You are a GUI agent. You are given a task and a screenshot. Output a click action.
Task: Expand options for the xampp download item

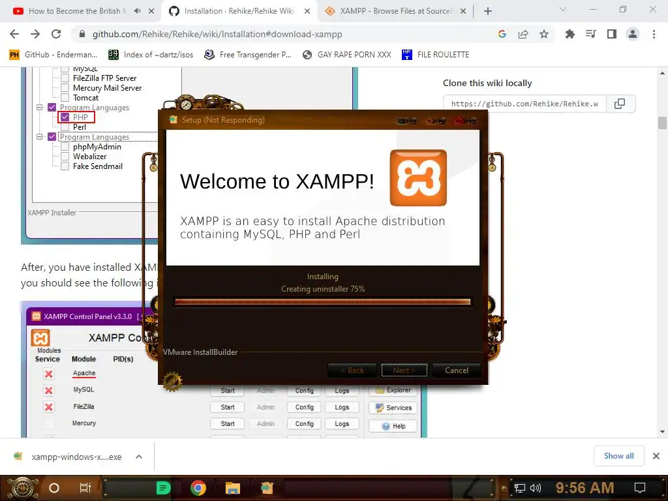[x=139, y=457]
